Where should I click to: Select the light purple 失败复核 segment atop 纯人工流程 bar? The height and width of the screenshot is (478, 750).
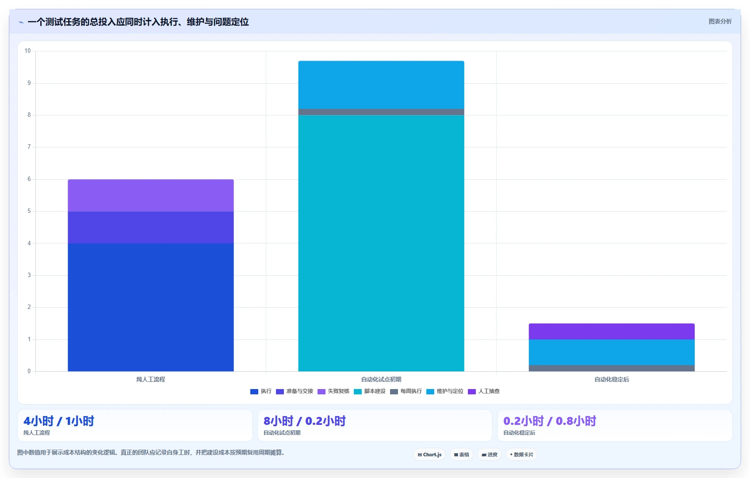click(151, 195)
